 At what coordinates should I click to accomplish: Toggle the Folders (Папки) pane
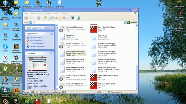point(64,18)
